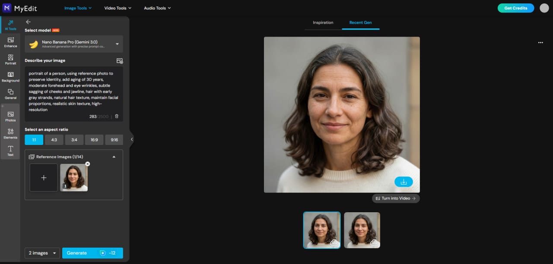Viewport: 553px width, 264px height.
Task: Click the image-to-prompt icon beside Describe your image
Action: 120,60
